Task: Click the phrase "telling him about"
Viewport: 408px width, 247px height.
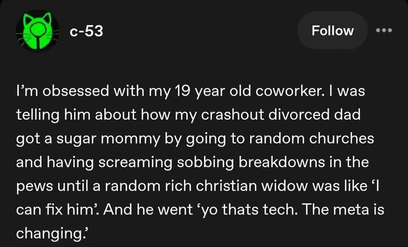Action: pyautogui.click(x=70, y=115)
